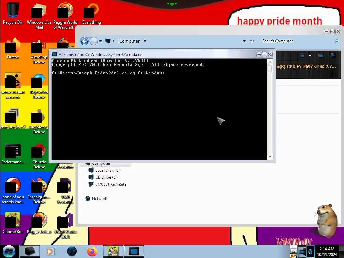Screen dimensions: 344x258
Task: Click the volume speaker tray icon
Action: 310,251
